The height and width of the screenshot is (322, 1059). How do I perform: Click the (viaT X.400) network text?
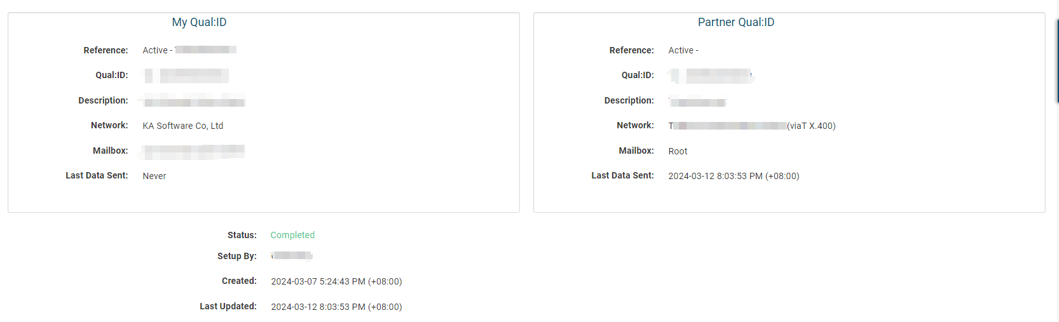pyautogui.click(x=811, y=126)
